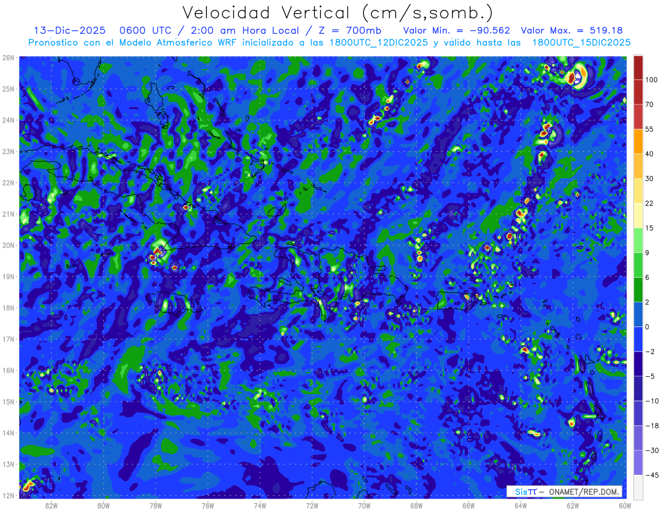The height and width of the screenshot is (513, 664).
Task: Click the color bar label '55'
Action: click(650, 129)
